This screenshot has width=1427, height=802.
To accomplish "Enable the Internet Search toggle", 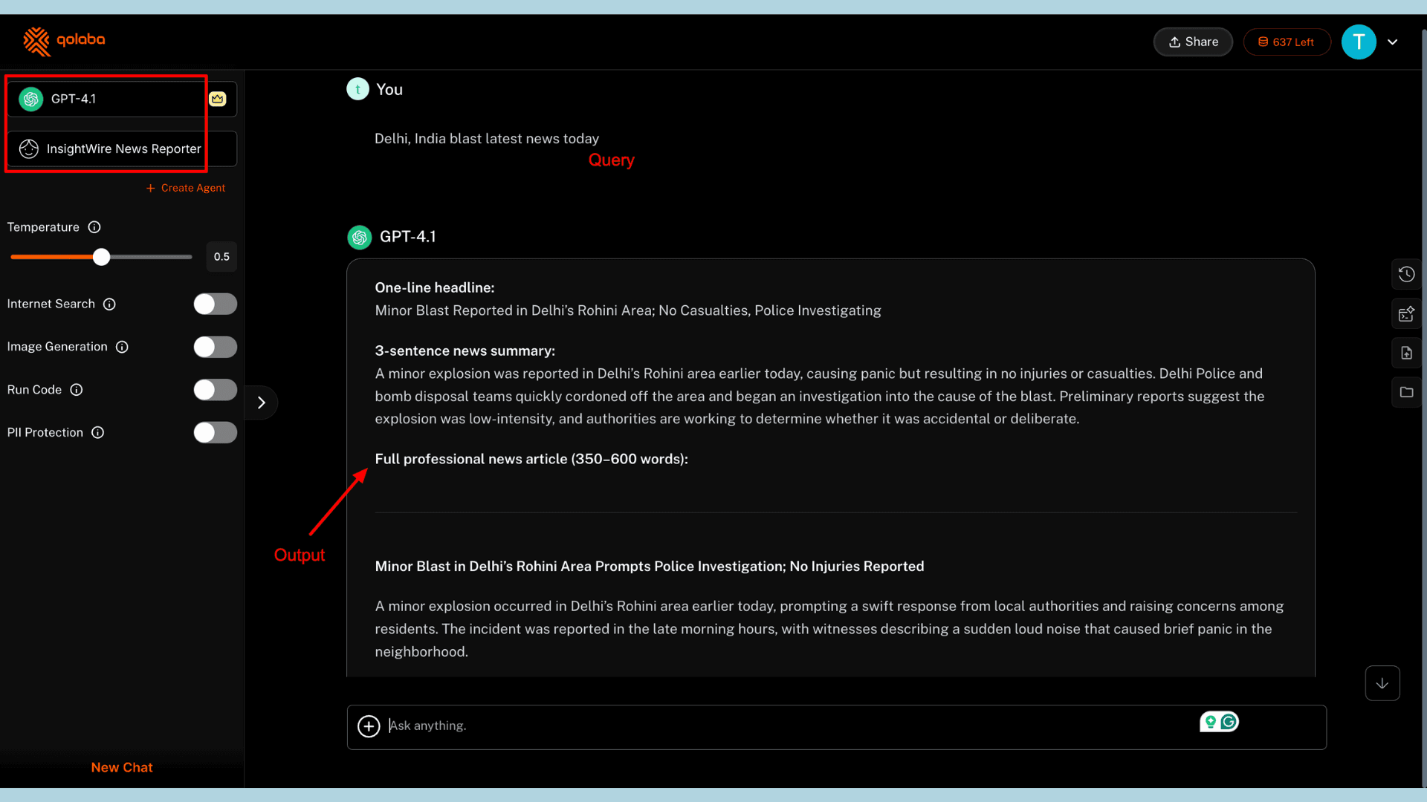I will (215, 304).
